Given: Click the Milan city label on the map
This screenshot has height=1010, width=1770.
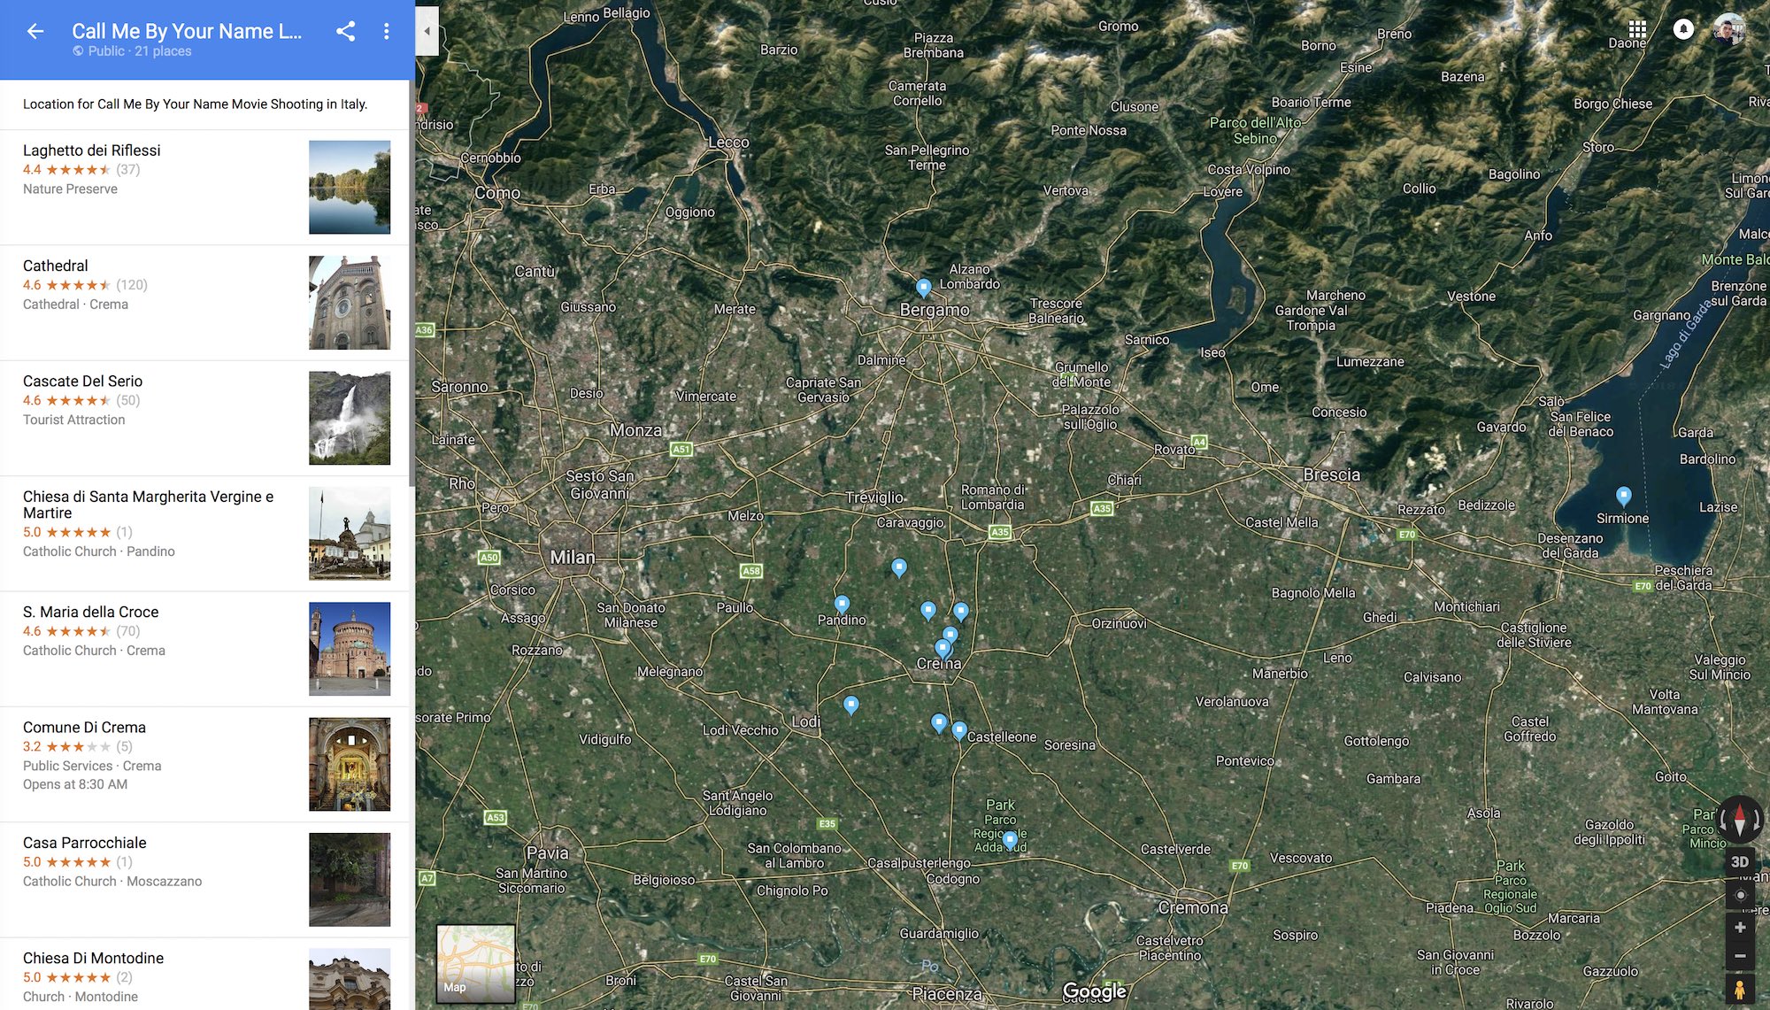Looking at the screenshot, I should (573, 558).
